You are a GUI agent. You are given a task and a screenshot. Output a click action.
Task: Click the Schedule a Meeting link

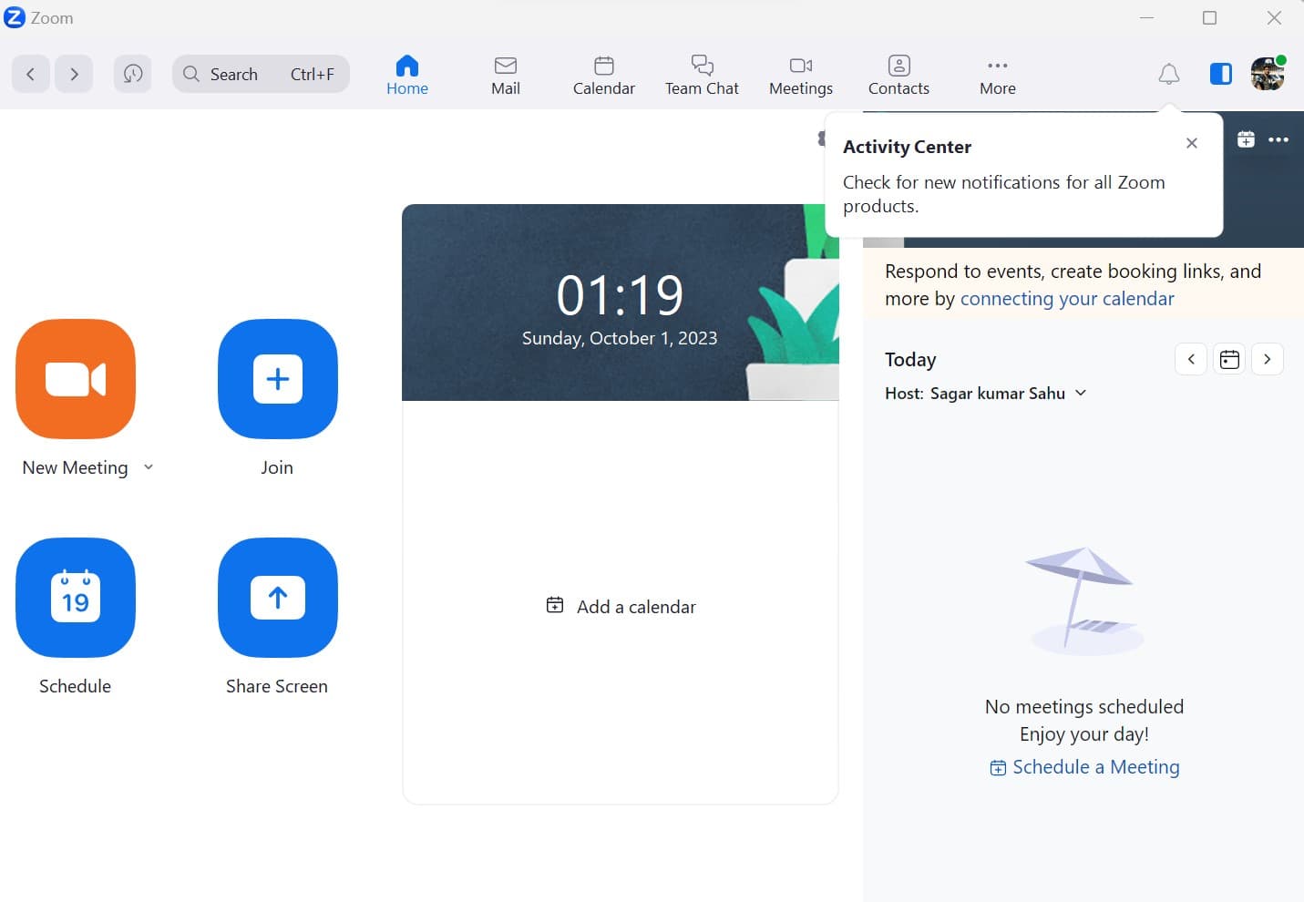coord(1084,767)
